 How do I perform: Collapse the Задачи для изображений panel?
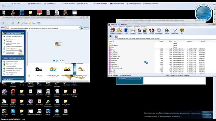click(x=23, y=33)
